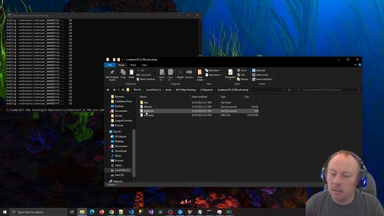The width and height of the screenshot is (384, 216).
Task: Pin the folder to Quick access
Action: [112, 74]
